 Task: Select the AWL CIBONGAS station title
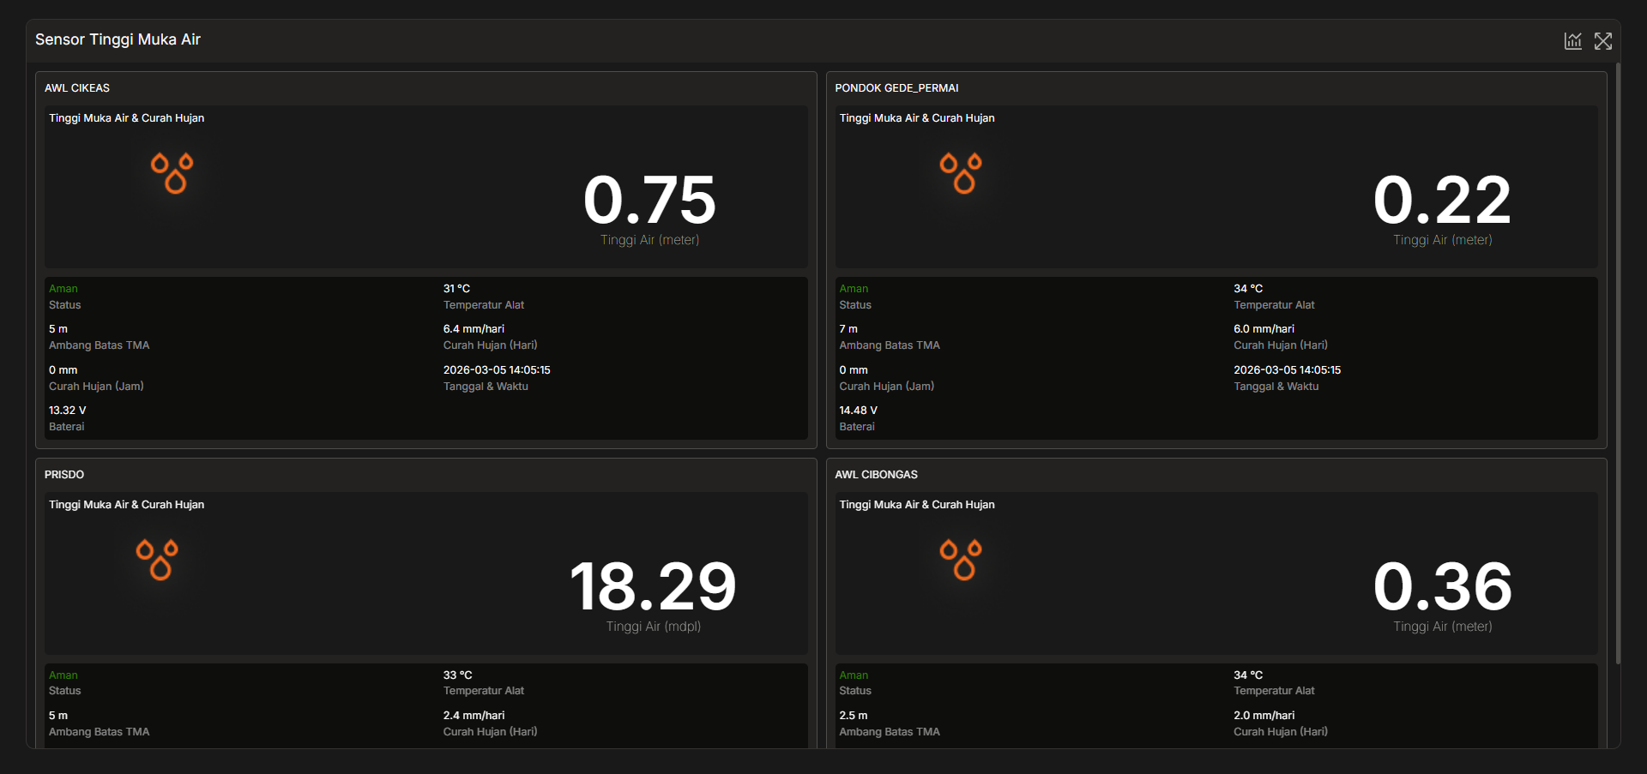pyautogui.click(x=876, y=475)
